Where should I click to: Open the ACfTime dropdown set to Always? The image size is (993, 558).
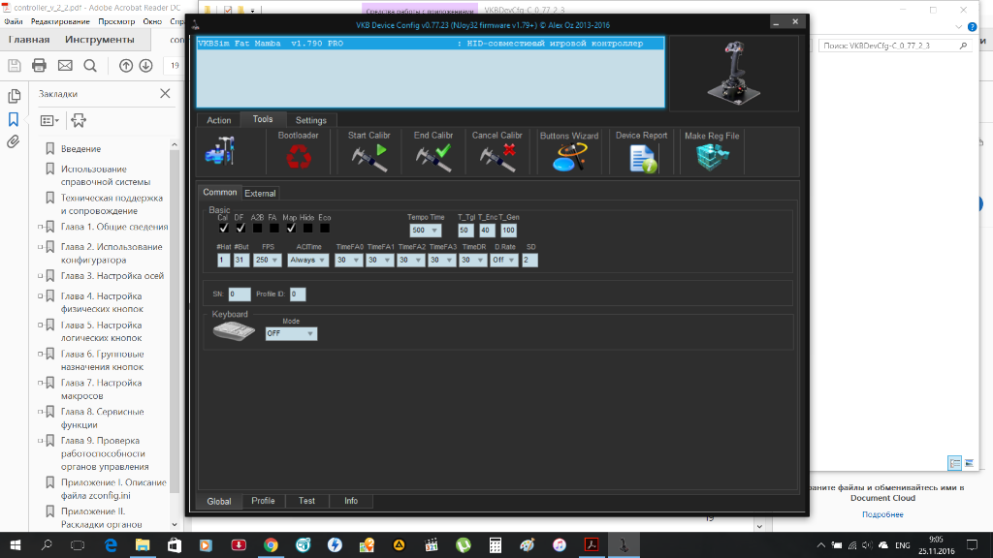[307, 260]
